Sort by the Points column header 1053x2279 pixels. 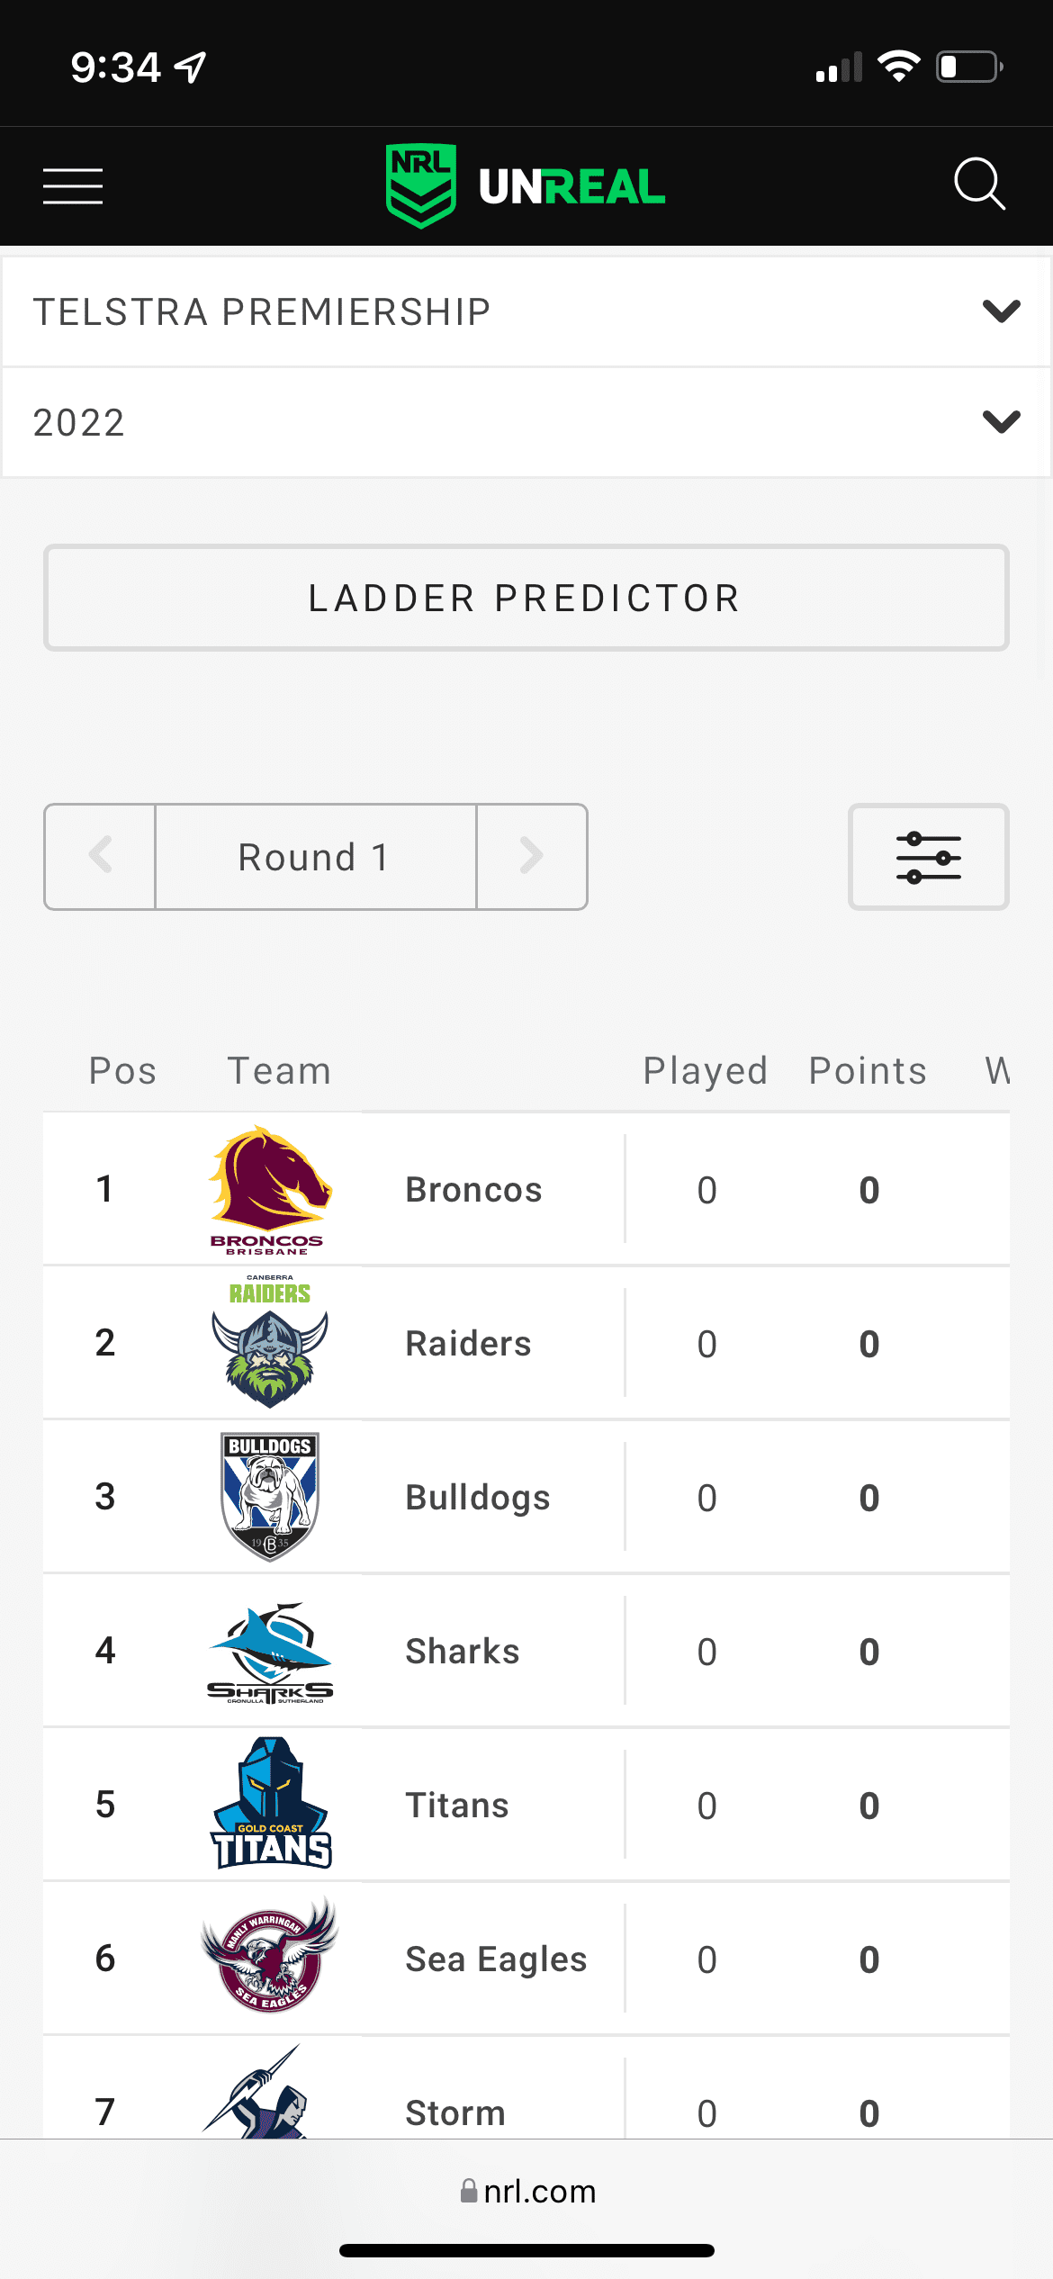[x=868, y=1071]
